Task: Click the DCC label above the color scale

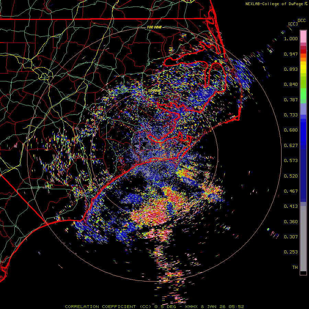Action: pyautogui.click(x=301, y=21)
